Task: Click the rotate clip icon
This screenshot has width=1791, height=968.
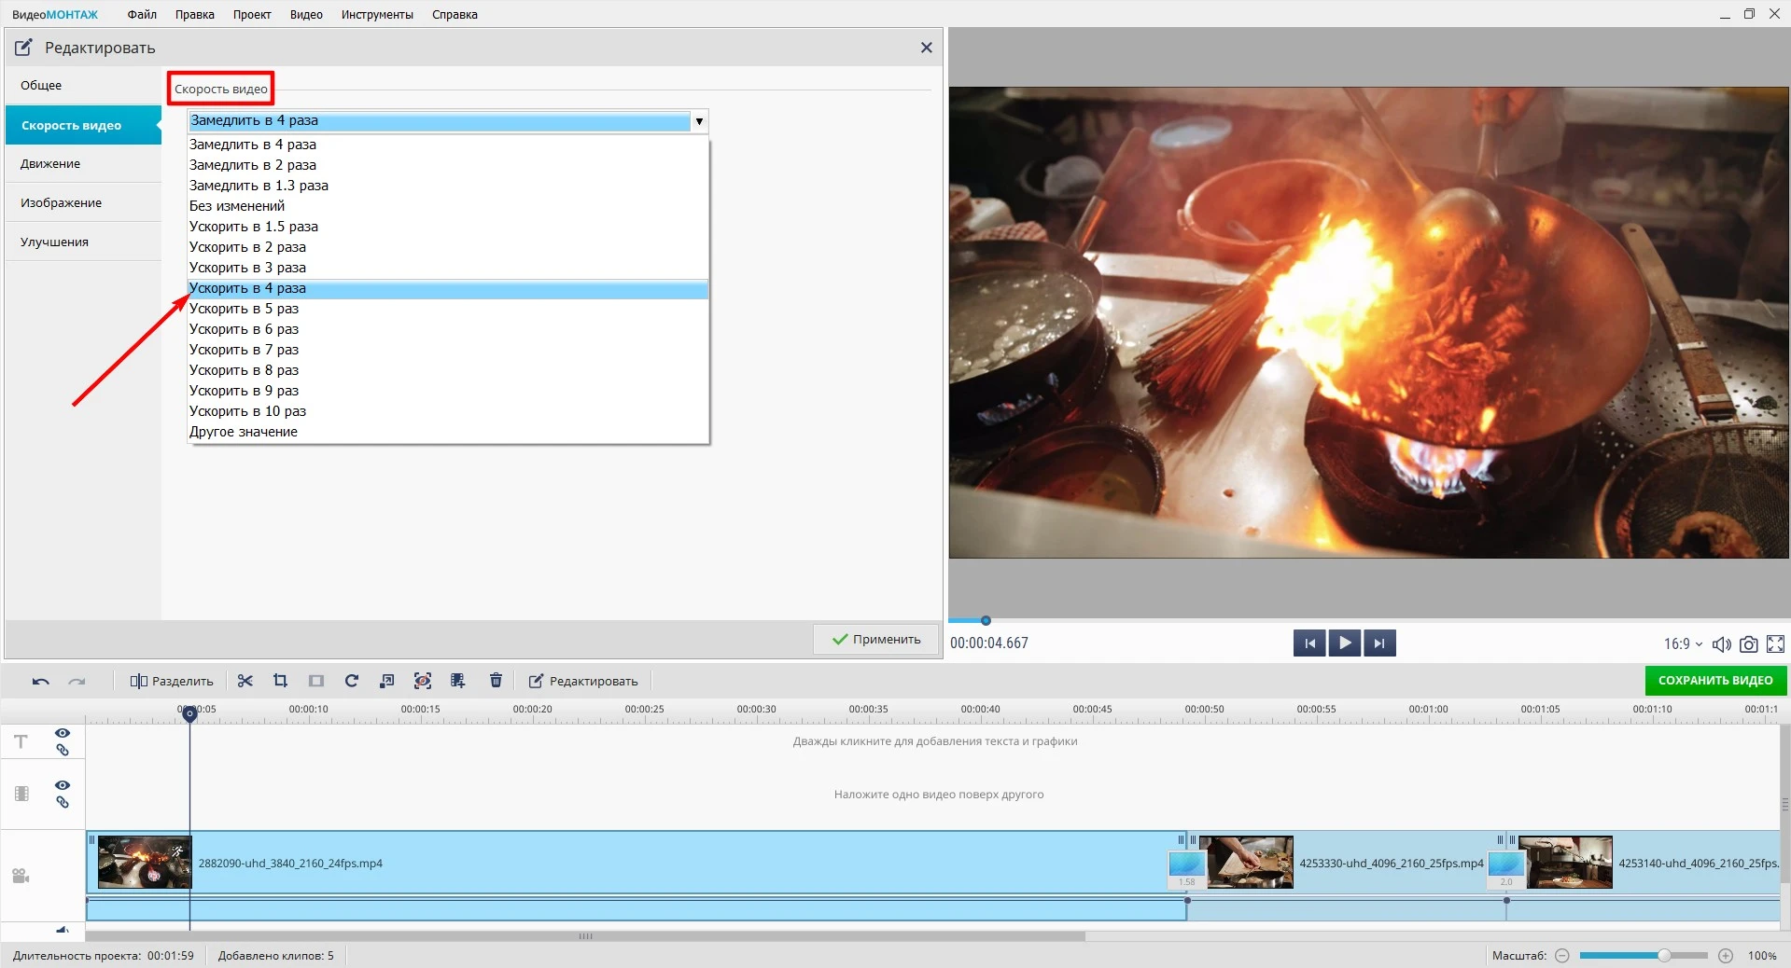Action: [x=352, y=681]
